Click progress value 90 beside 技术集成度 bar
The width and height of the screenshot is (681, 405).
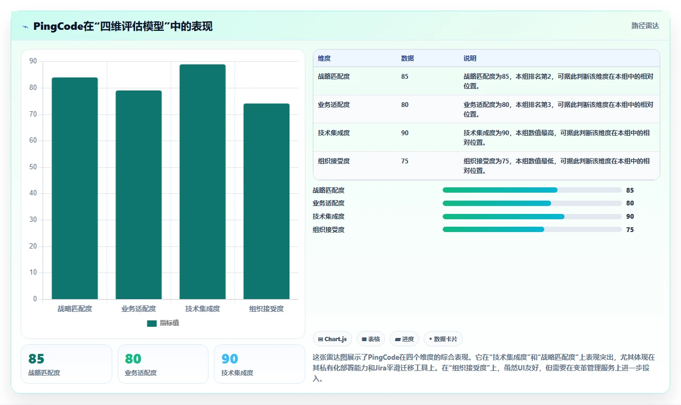pyautogui.click(x=630, y=217)
